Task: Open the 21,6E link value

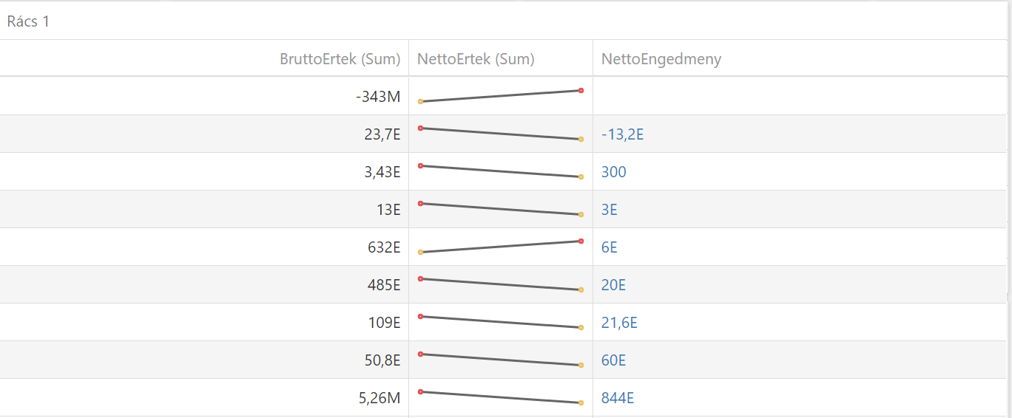Action: tap(619, 323)
